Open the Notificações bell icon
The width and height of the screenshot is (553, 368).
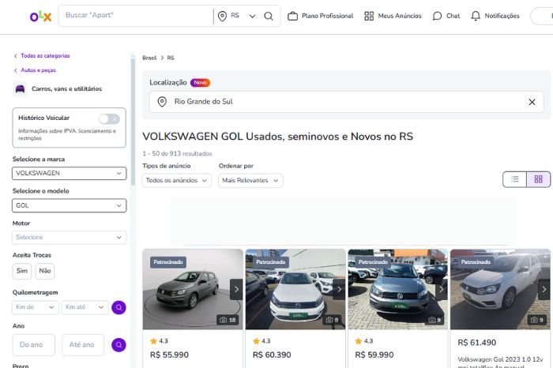pyautogui.click(x=476, y=16)
